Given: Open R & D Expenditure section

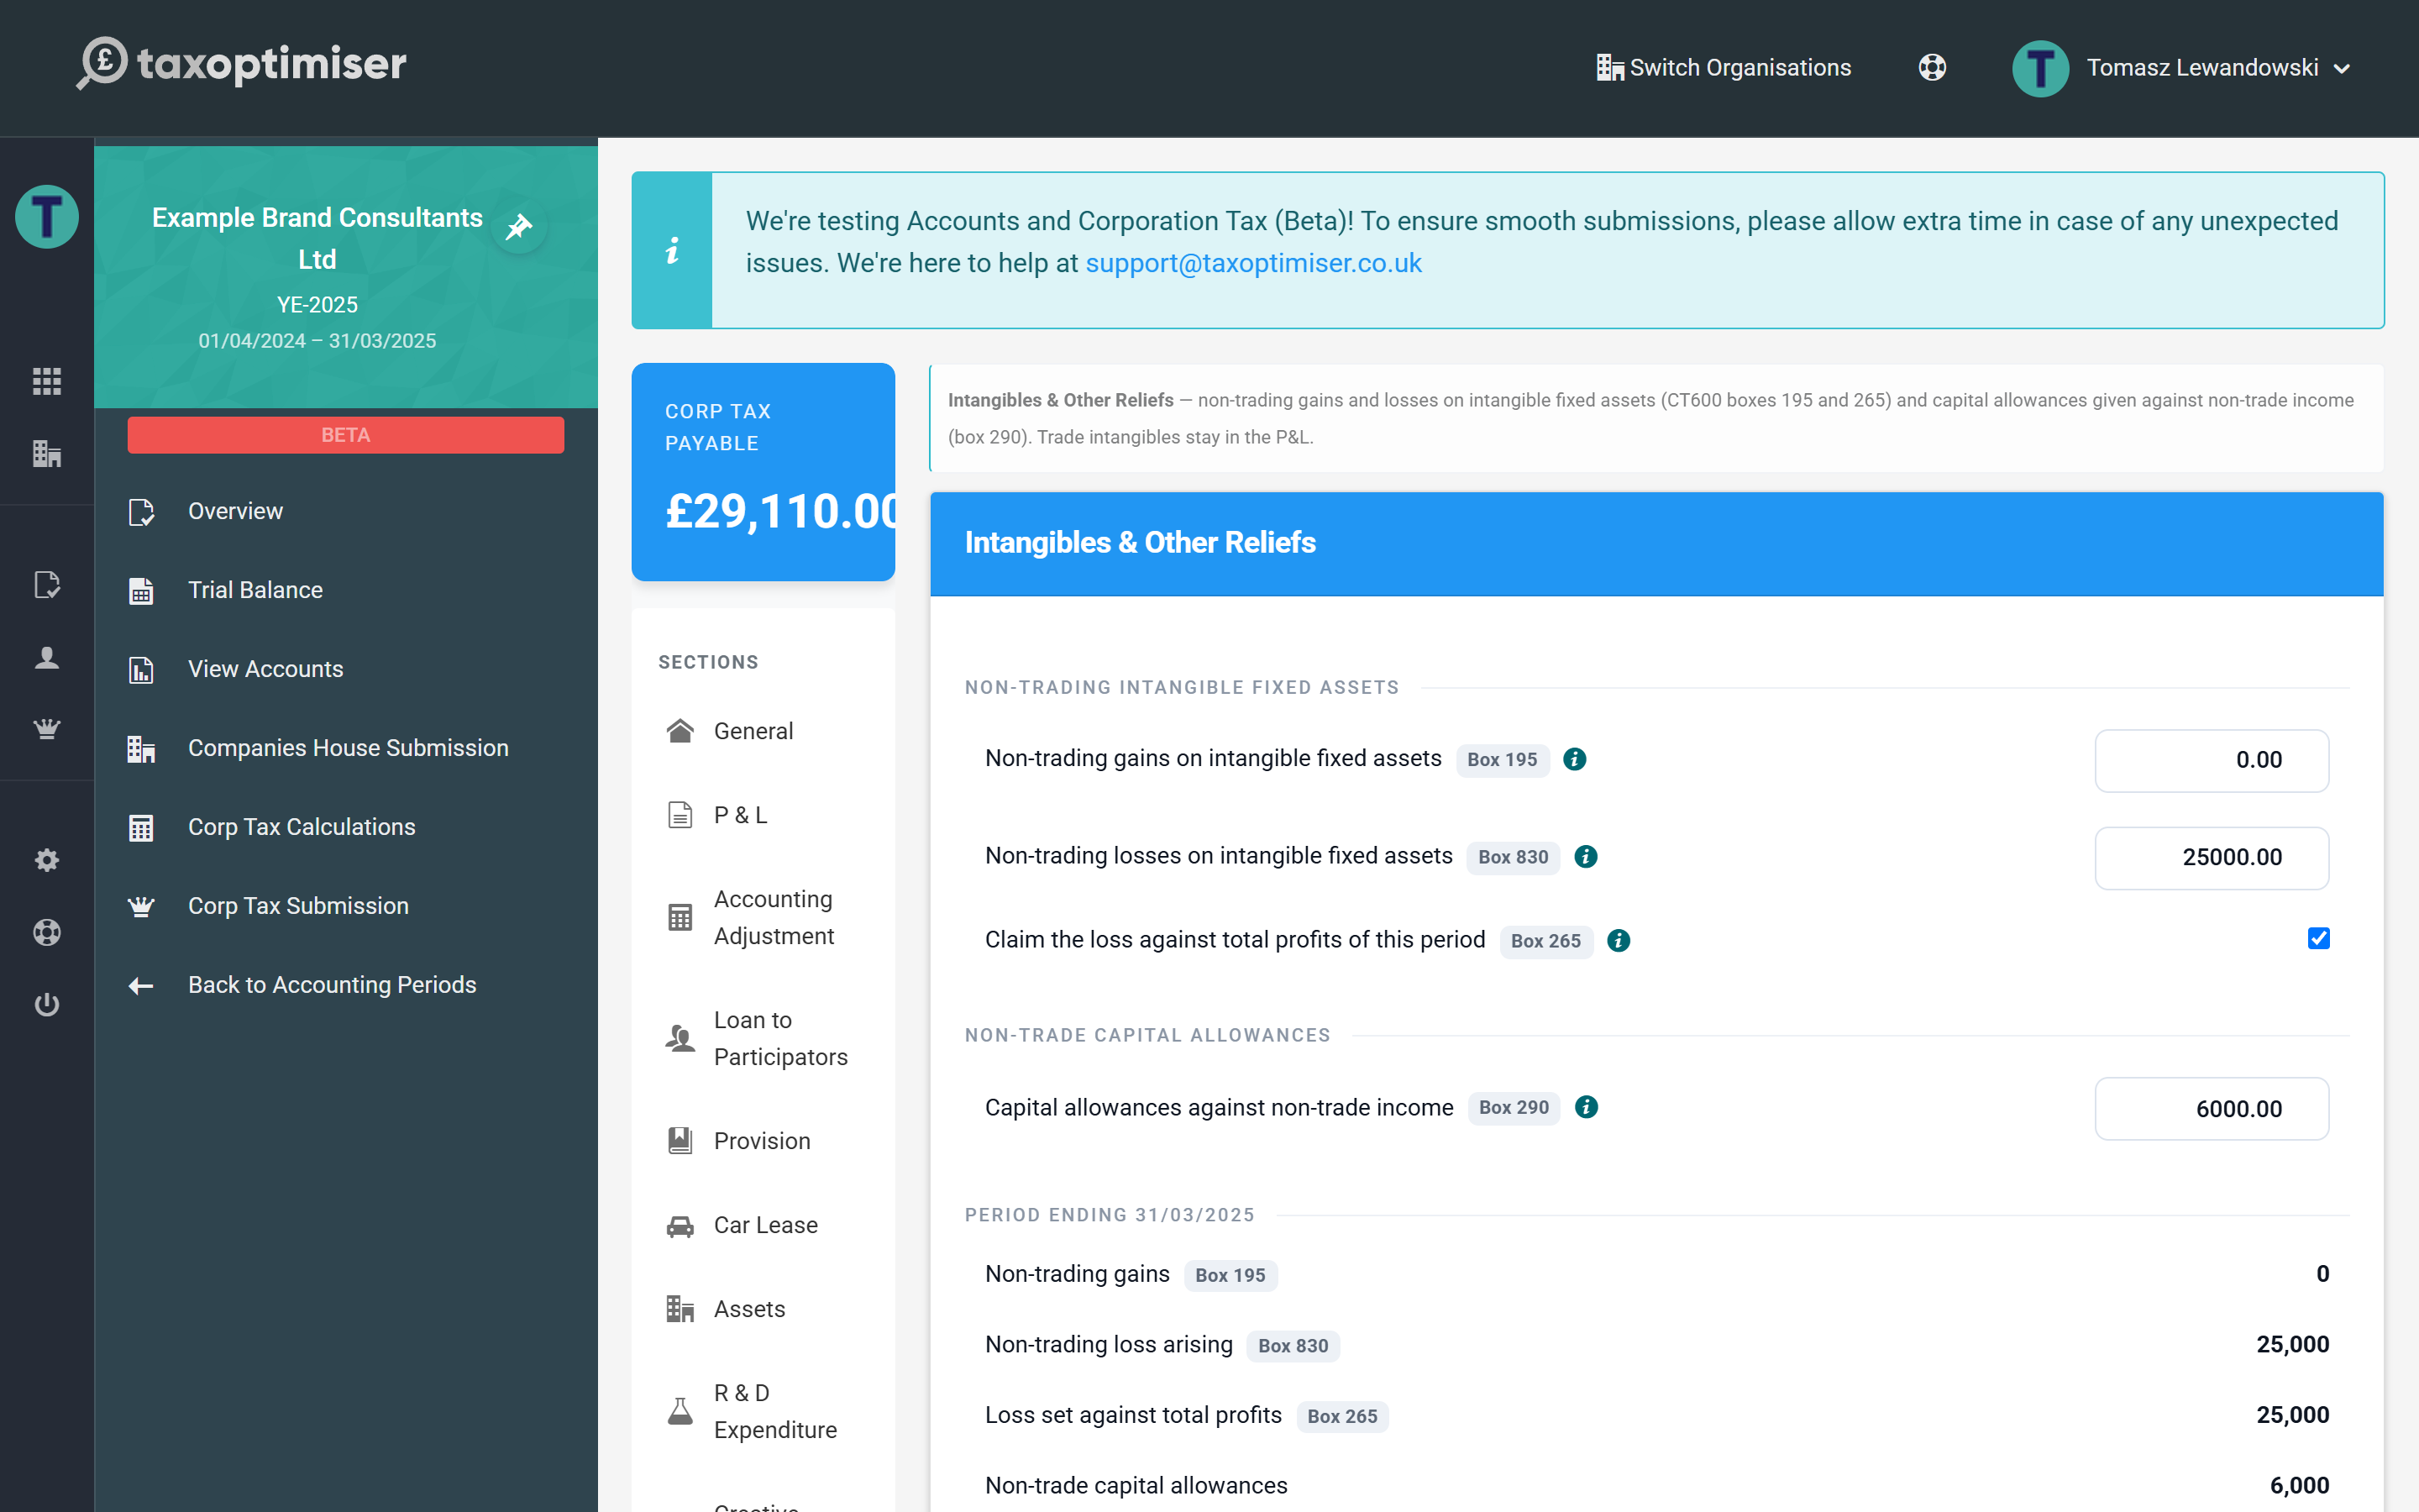Looking at the screenshot, I should (763, 1411).
